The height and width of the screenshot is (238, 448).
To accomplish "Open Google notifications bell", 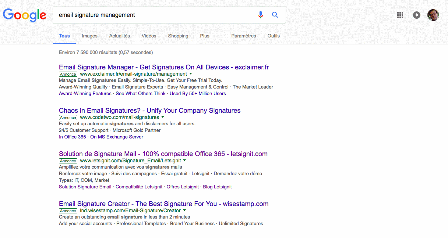I will click(x=417, y=15).
